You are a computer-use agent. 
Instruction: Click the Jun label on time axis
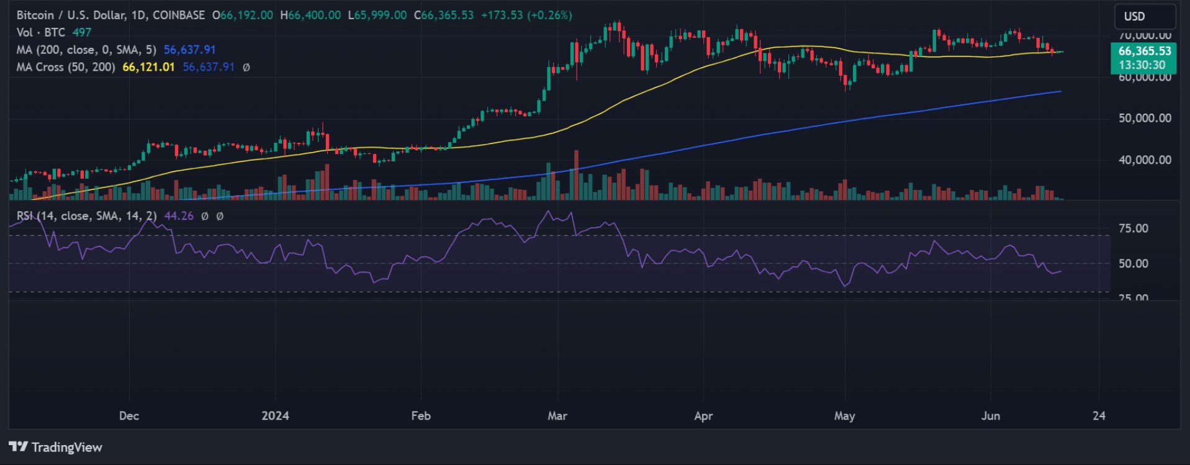(x=990, y=416)
